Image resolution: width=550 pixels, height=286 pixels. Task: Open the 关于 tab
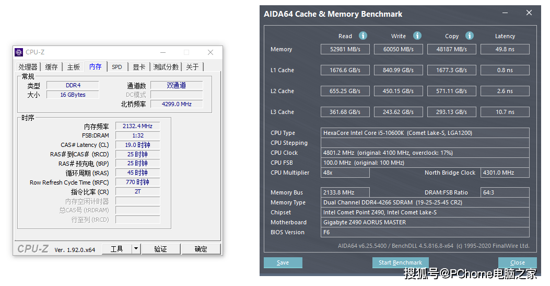pyautogui.click(x=193, y=67)
